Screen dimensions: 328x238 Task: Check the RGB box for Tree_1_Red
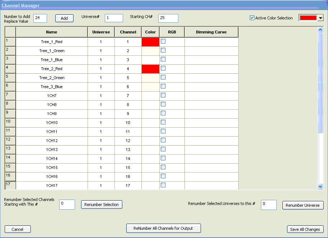pyautogui.click(x=163, y=41)
